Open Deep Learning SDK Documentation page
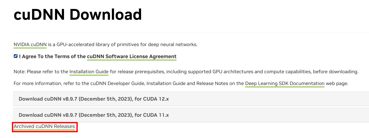Viewport: 369px width, 138px height. click(x=285, y=83)
